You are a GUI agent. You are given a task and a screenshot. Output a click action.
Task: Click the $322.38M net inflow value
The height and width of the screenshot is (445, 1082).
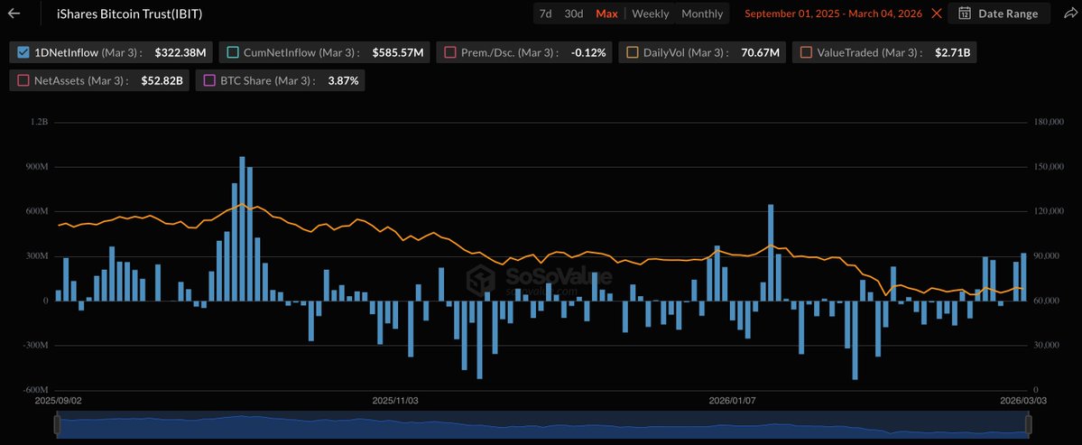(x=180, y=51)
